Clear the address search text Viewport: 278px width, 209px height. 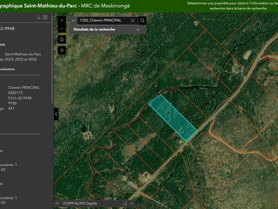pos(132,20)
